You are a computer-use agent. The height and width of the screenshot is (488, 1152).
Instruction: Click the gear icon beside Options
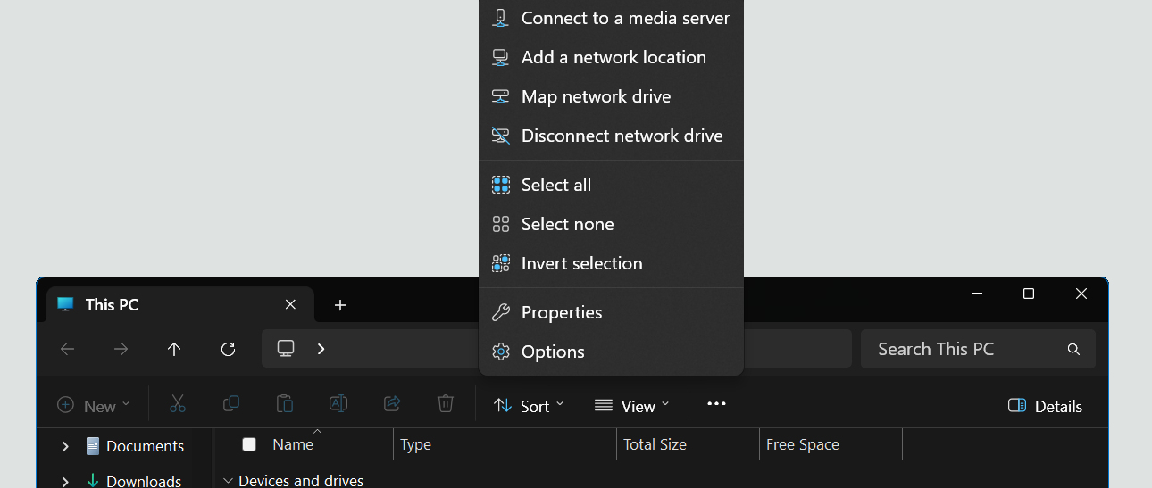(x=501, y=352)
